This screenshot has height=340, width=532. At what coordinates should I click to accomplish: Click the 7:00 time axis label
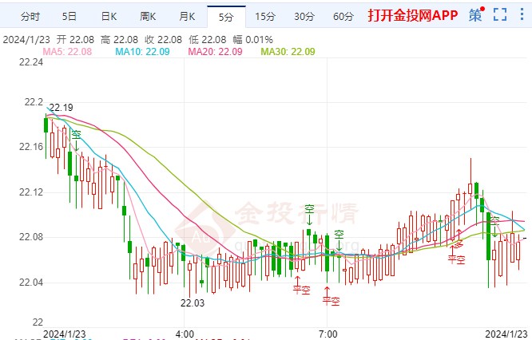coord(328,334)
